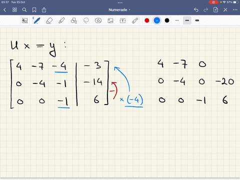The image size is (240, 180).
Task: Close the editing toolbar with X
Action: [x=225, y=10]
